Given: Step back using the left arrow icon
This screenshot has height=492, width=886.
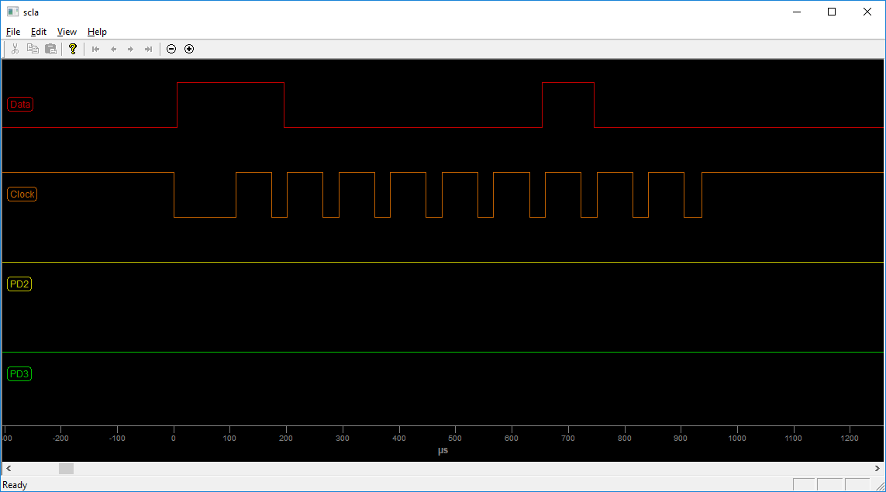Looking at the screenshot, I should coord(113,49).
